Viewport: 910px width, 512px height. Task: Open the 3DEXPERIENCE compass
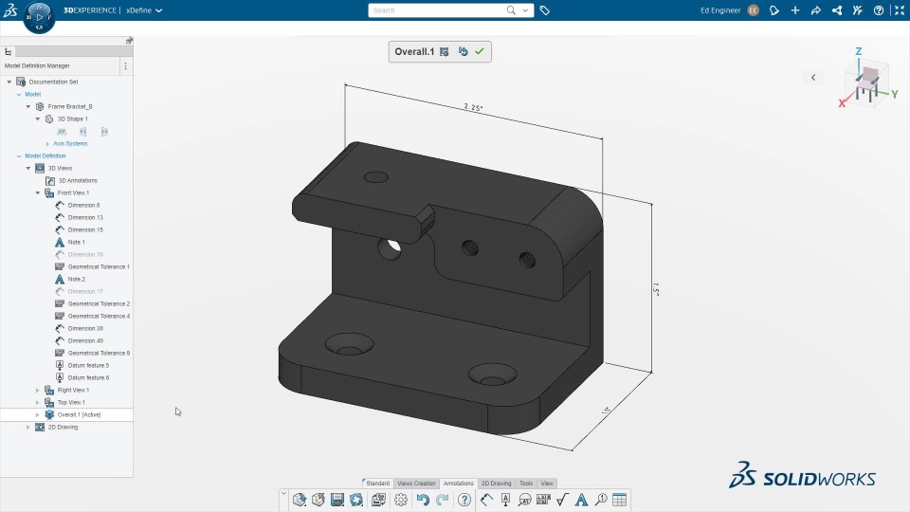click(x=39, y=17)
